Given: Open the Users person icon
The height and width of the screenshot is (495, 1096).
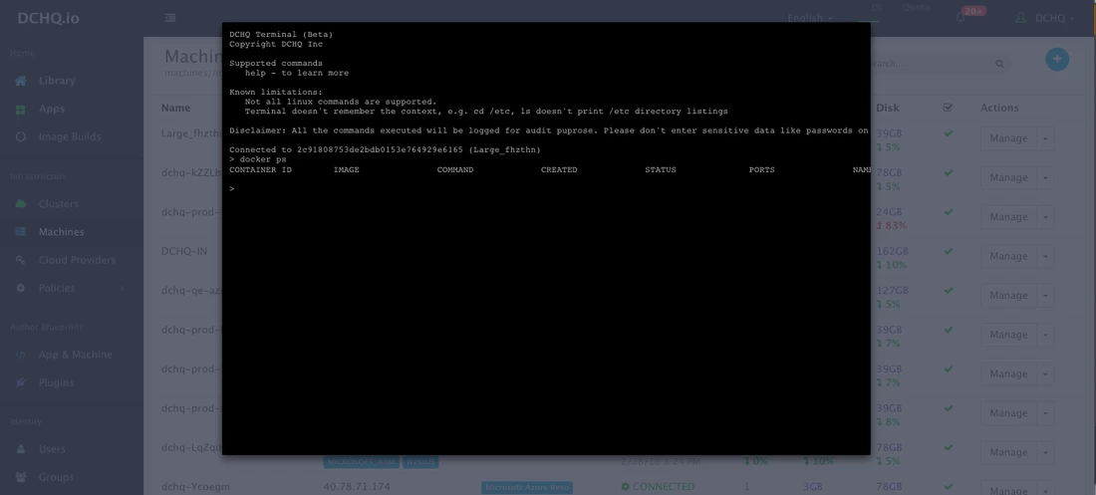Looking at the screenshot, I should point(21,449).
